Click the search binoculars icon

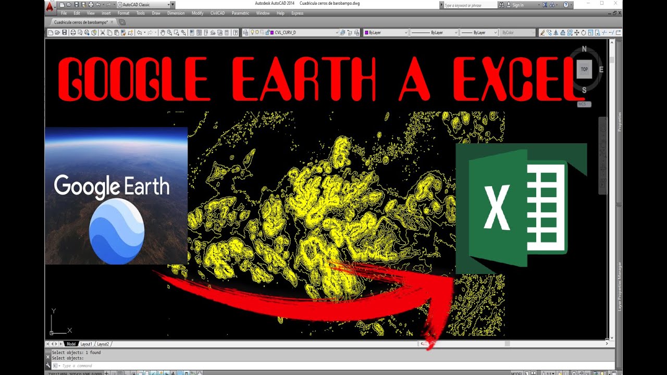click(501, 5)
